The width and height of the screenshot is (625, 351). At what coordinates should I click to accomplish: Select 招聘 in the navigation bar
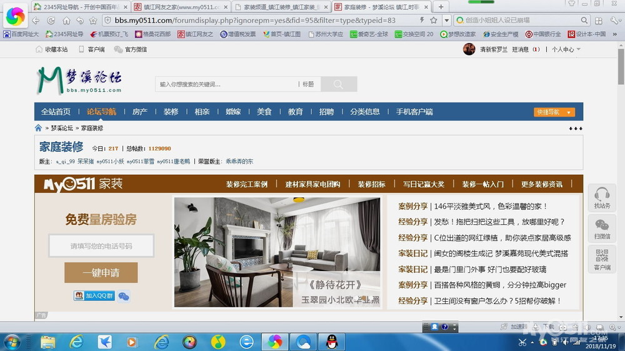(x=326, y=112)
